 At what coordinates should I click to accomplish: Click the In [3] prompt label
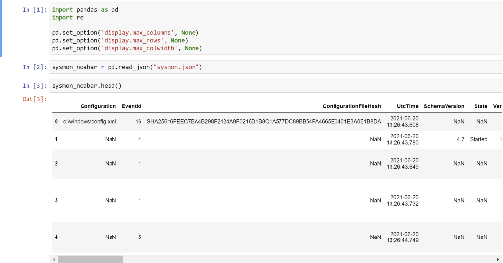tap(34, 86)
